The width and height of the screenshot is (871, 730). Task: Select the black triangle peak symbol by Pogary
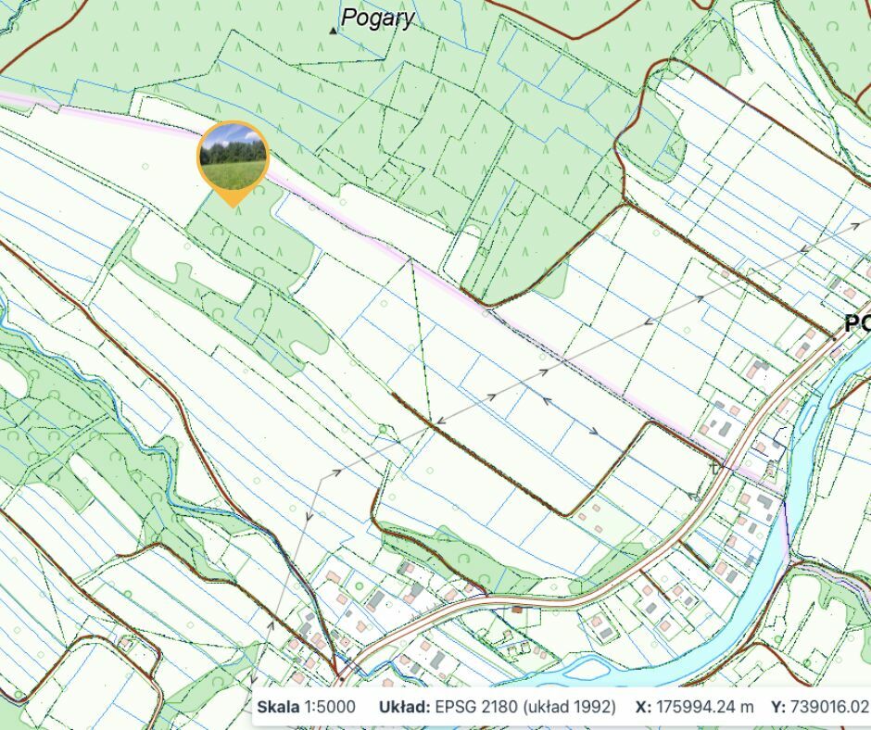334,31
